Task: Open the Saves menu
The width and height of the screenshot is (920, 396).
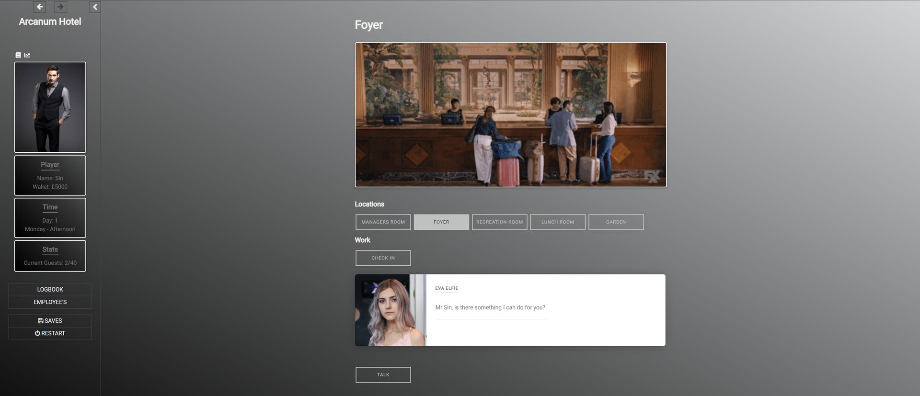Action: point(50,321)
